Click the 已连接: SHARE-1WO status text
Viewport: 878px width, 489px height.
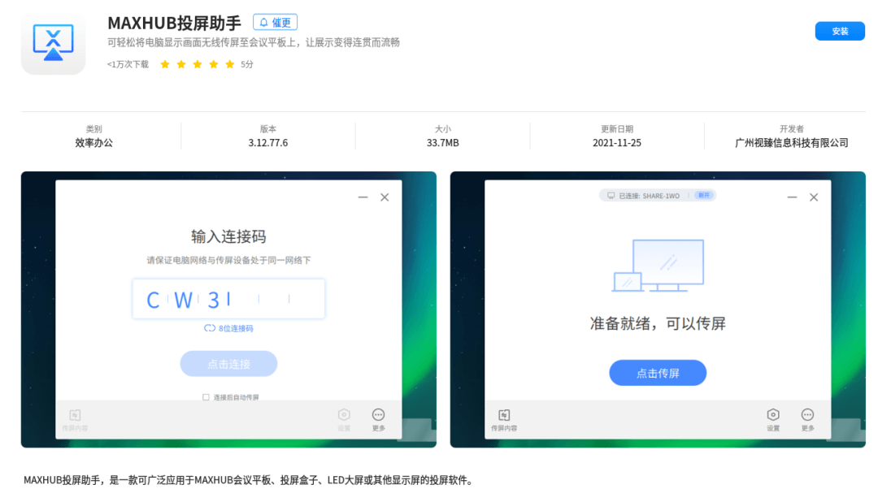tap(650, 196)
